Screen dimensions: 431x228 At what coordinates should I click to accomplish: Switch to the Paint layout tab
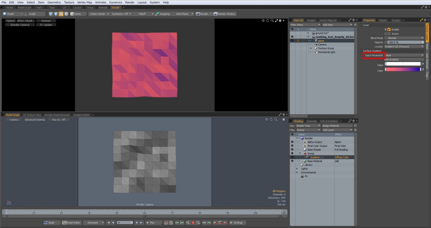pyautogui.click(x=39, y=8)
